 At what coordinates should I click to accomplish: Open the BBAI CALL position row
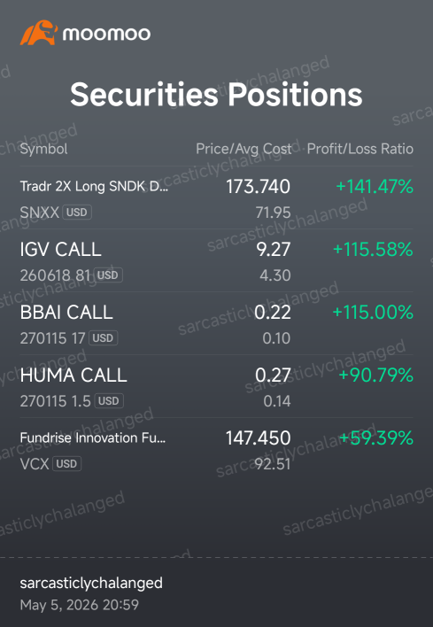[216, 323]
